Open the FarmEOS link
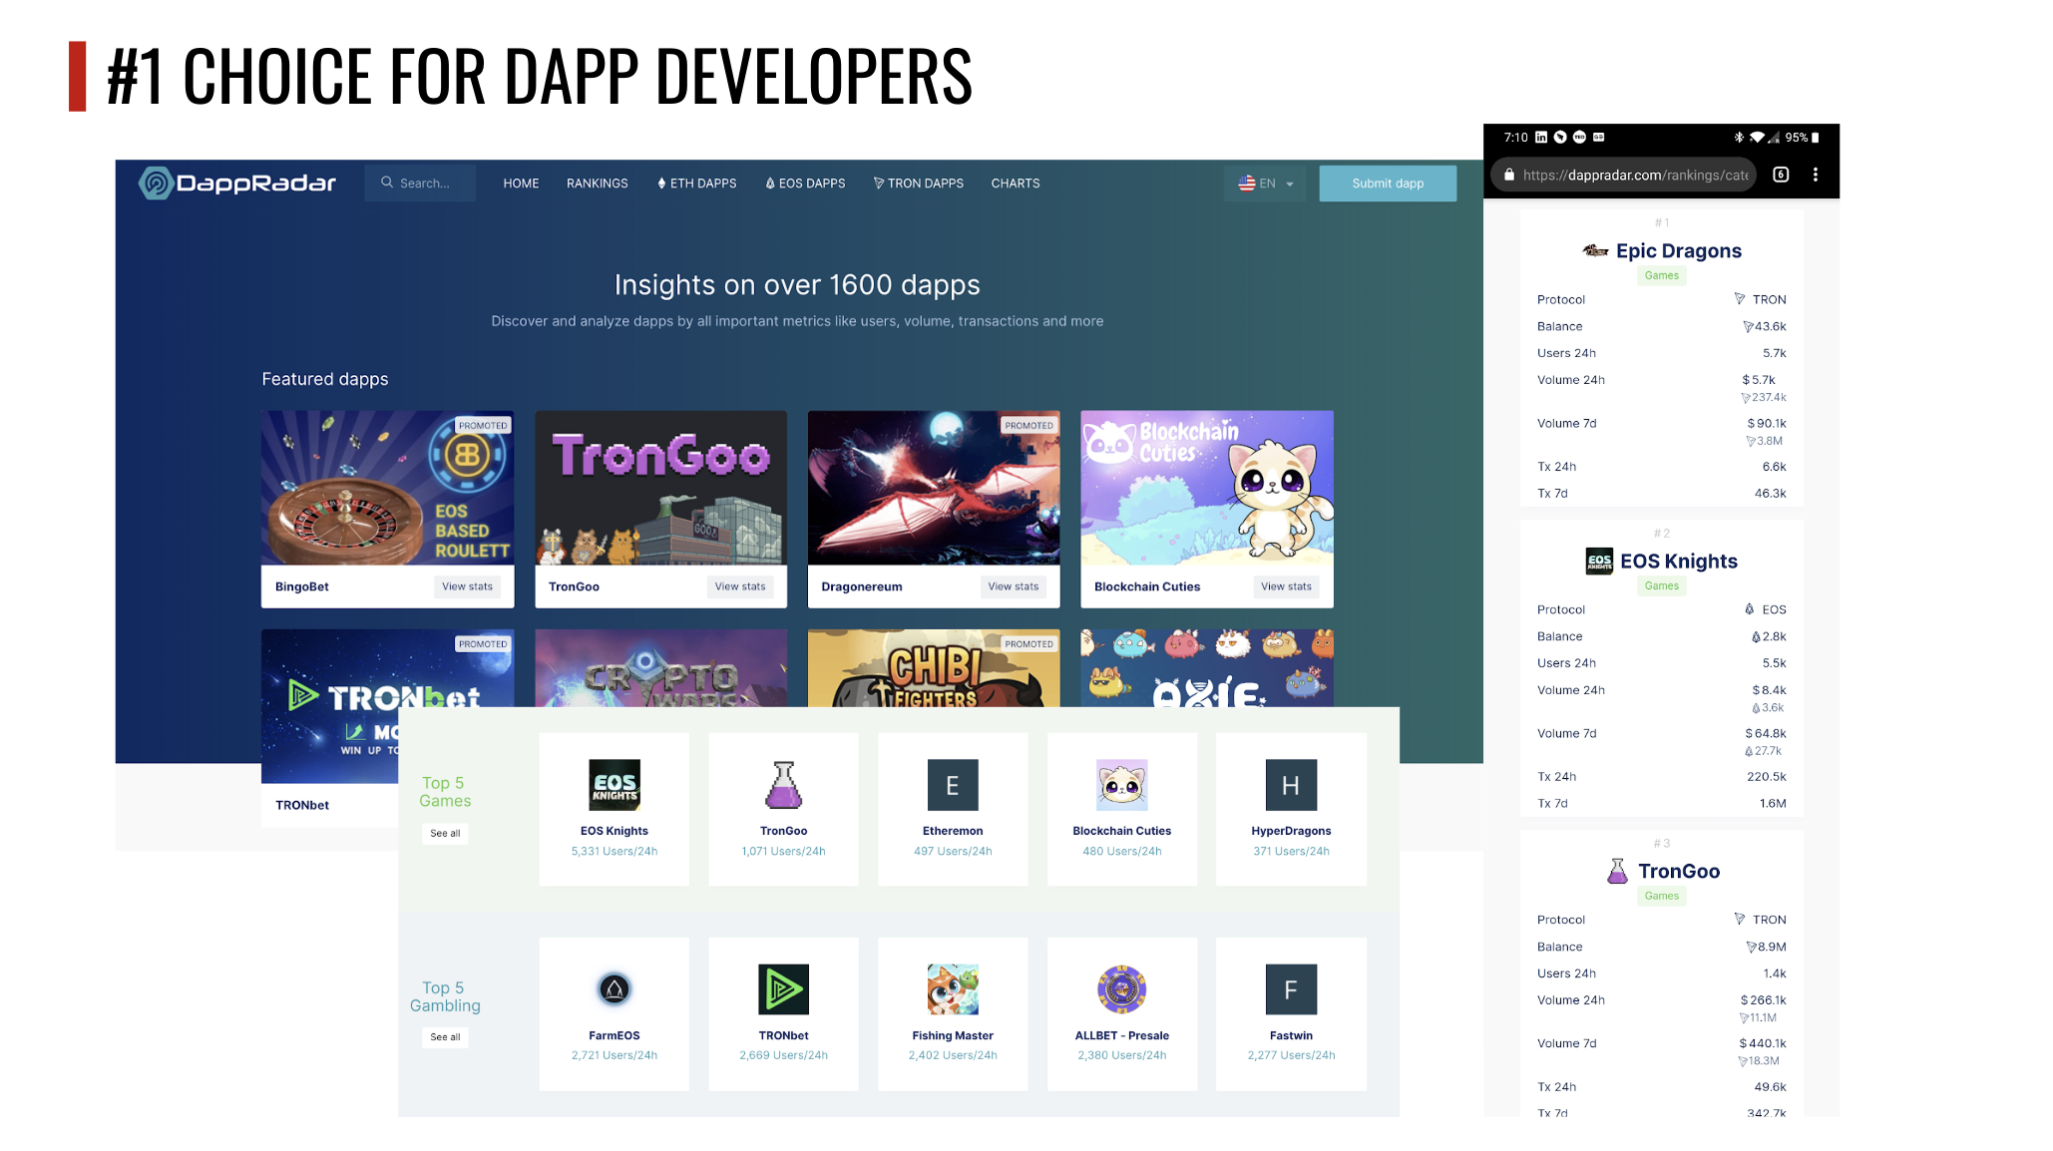The width and height of the screenshot is (2053, 1151). 615,1035
